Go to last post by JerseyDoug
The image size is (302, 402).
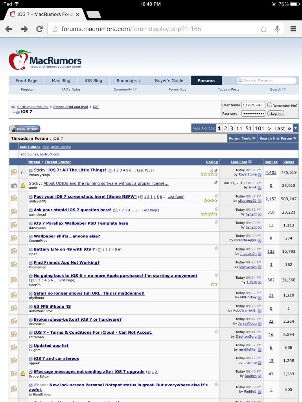click(x=260, y=323)
